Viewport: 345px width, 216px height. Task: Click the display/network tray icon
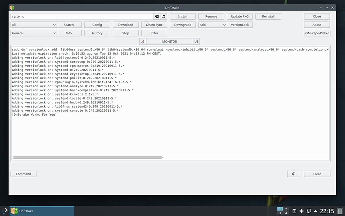click(309, 211)
